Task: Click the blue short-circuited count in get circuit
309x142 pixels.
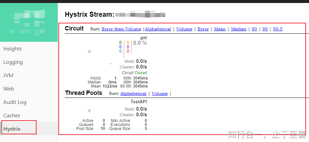Action: click(120, 47)
